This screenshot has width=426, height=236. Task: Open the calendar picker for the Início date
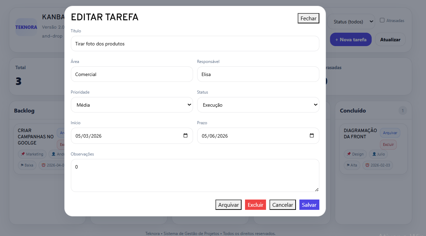(x=185, y=136)
